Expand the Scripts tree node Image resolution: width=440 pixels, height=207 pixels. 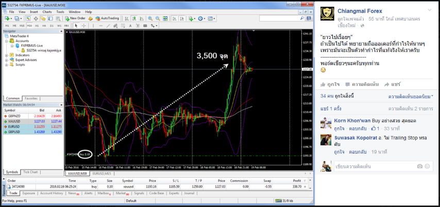coord(7,65)
